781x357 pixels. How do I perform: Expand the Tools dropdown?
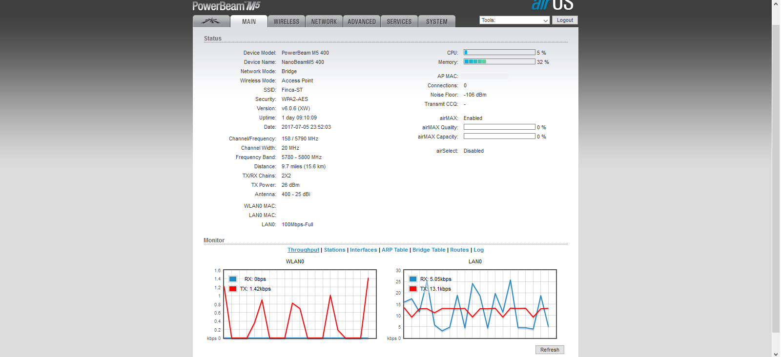(514, 20)
